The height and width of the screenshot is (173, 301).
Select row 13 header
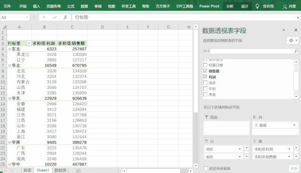[x=3, y=98]
